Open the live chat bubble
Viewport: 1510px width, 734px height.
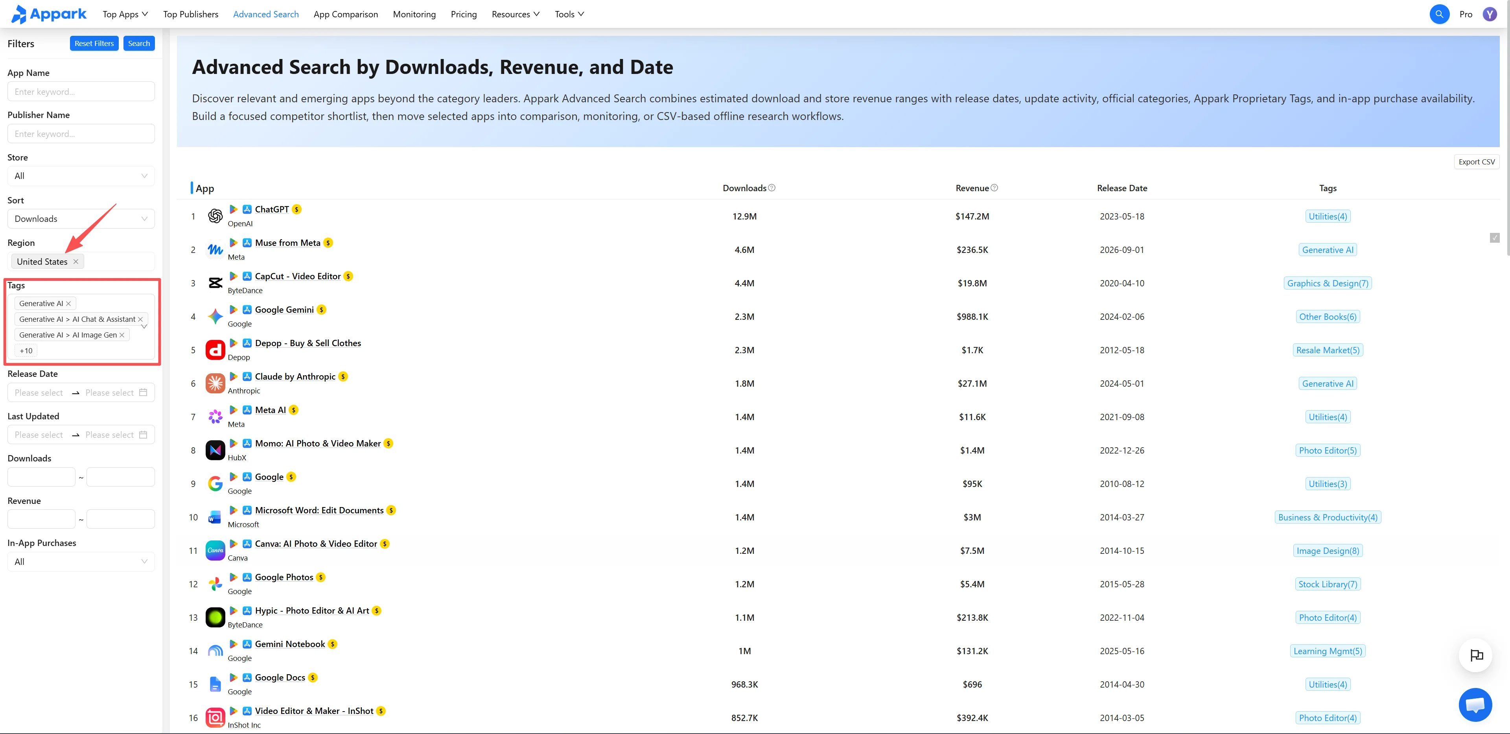(1475, 704)
